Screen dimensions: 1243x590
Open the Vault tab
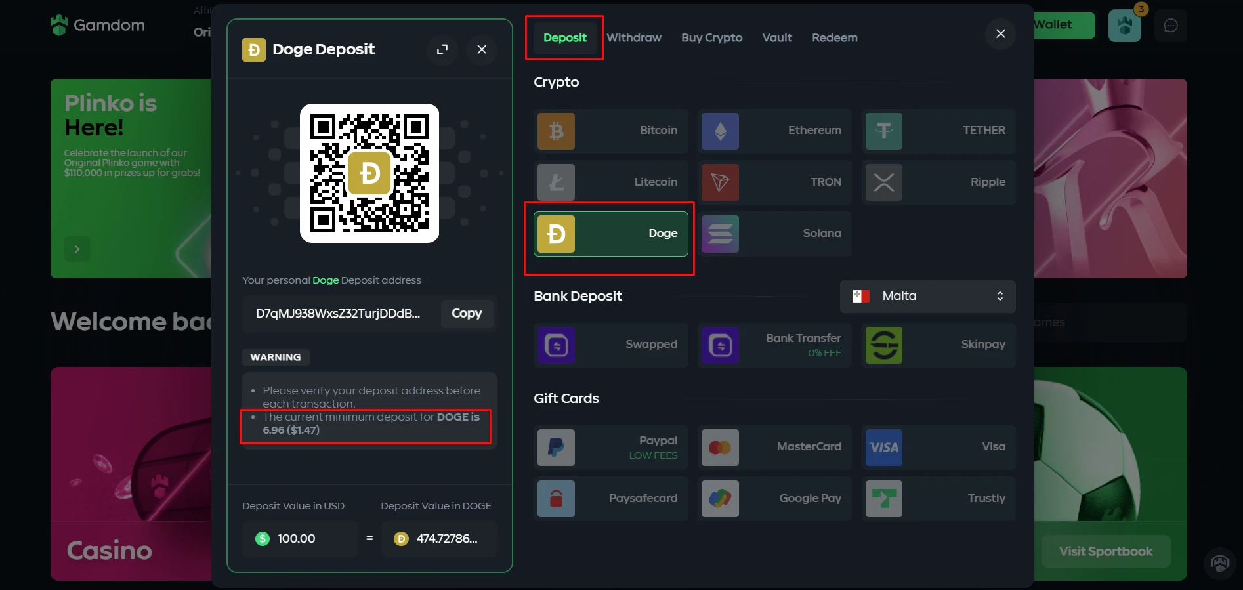click(x=777, y=37)
